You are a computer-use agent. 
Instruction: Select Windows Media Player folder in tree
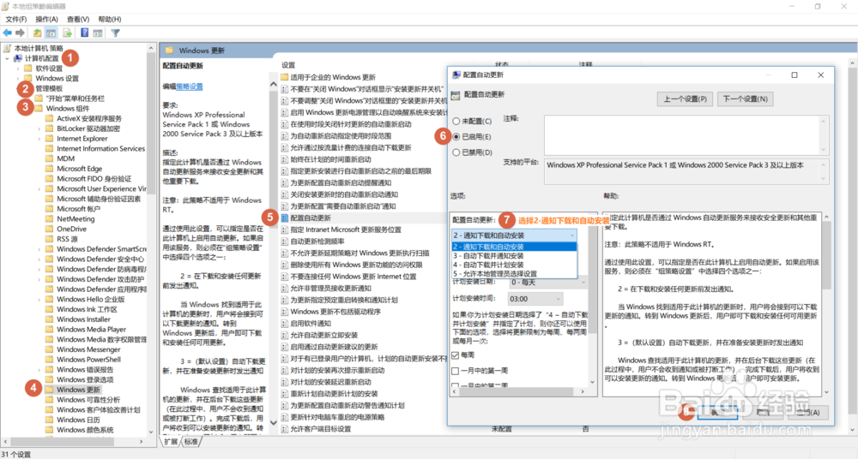coord(91,330)
